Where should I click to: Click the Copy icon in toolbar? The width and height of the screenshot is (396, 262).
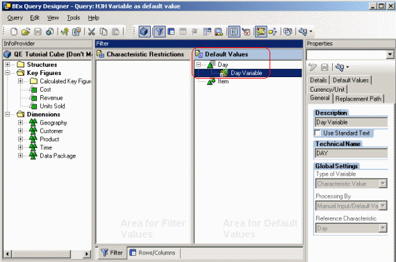(x=104, y=31)
